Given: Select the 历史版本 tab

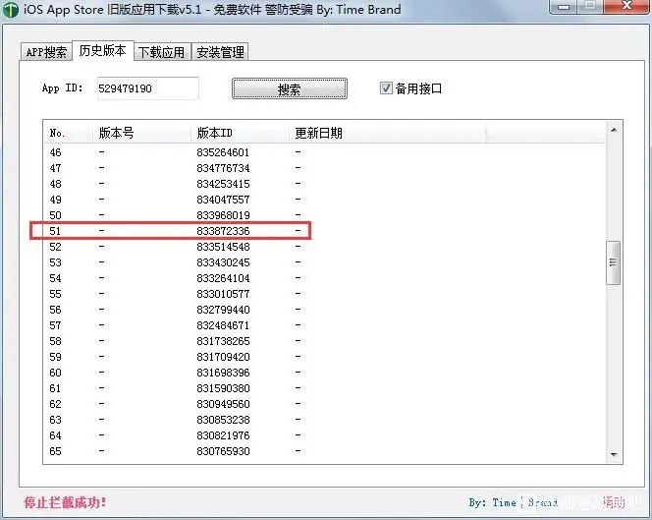Looking at the screenshot, I should pyautogui.click(x=104, y=51).
